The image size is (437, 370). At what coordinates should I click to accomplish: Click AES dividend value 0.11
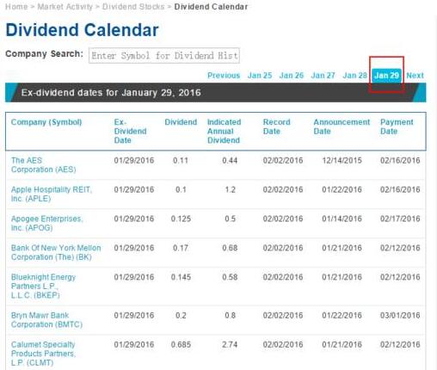pos(181,160)
